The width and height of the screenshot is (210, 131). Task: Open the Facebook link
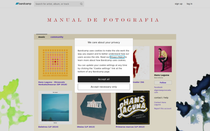point(158,87)
